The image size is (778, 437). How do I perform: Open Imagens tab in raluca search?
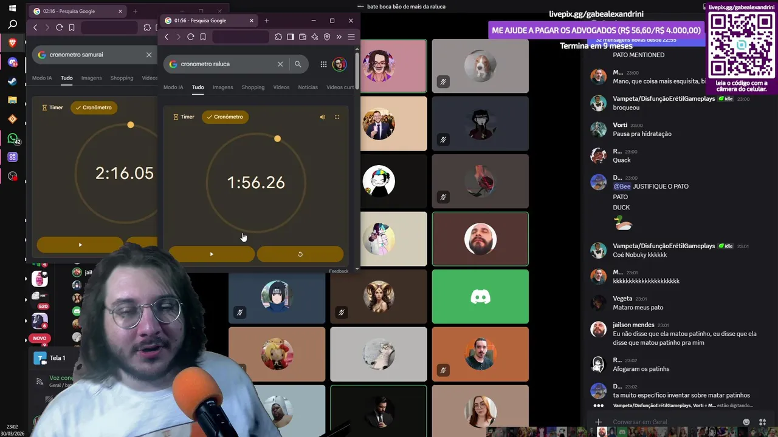click(222, 87)
